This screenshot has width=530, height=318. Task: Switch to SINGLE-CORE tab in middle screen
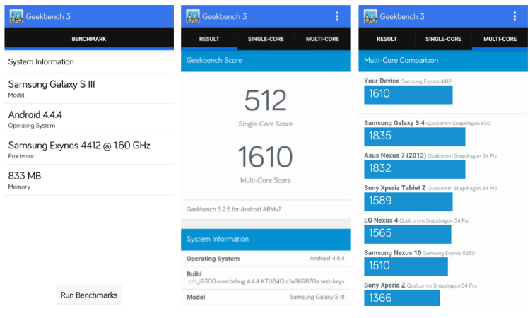coord(266,39)
